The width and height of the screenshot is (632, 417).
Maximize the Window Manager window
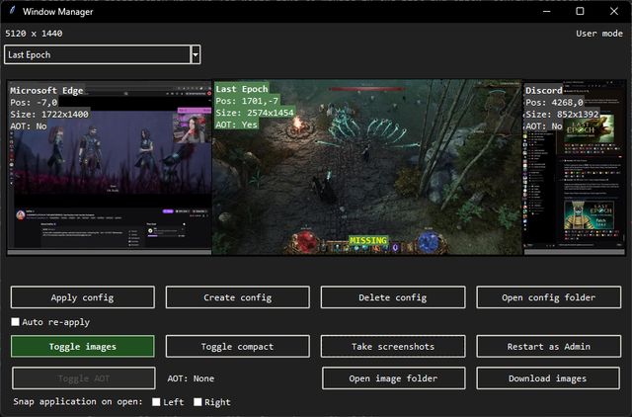coord(580,11)
